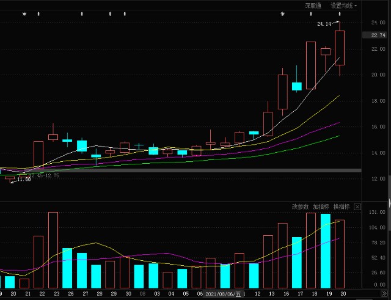Click the arrow event marker above date 29

point(110,14)
